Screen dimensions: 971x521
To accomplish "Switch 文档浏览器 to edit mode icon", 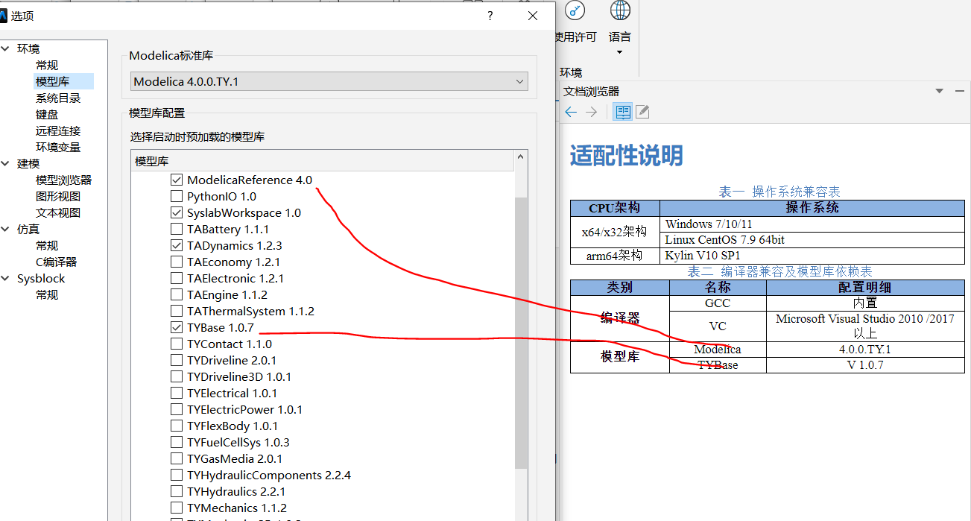I will coord(642,112).
